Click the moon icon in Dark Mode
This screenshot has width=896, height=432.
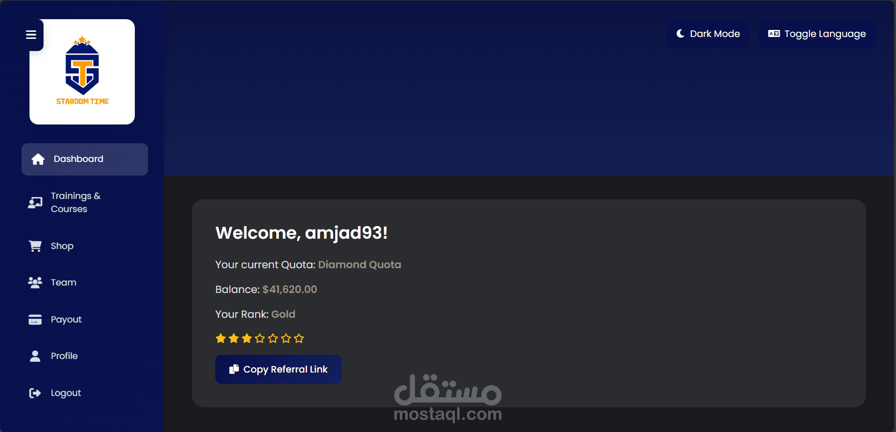[681, 34]
